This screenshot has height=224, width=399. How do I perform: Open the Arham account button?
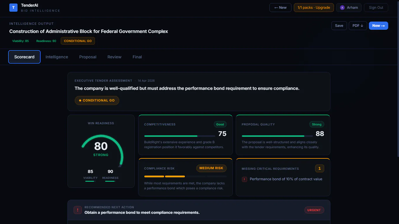click(349, 8)
